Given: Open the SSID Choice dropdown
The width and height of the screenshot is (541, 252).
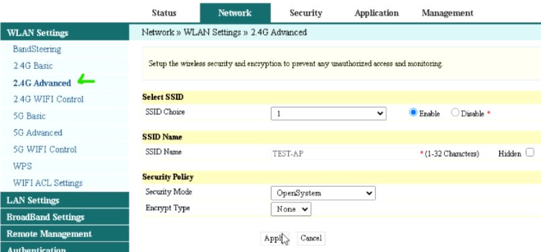Looking at the screenshot, I should pos(328,113).
